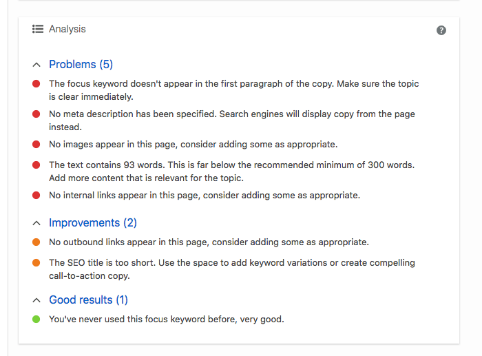Image resolution: width=482 pixels, height=356 pixels.
Task: Click orange bullet for SEO title improvement
Action: click(x=36, y=263)
